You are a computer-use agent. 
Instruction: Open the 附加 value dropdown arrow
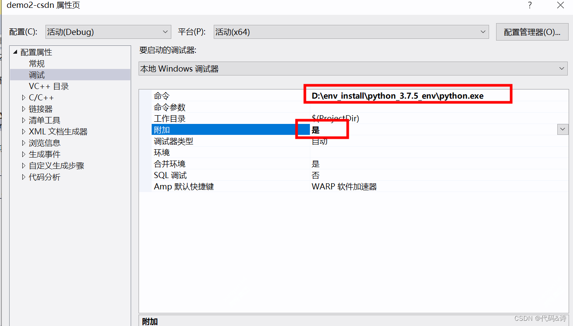point(563,129)
